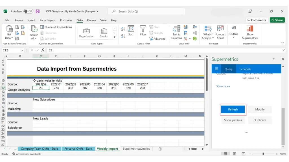Click the Duplicate button

click(x=260, y=120)
